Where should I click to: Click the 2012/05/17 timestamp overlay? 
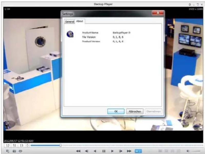pos(18,141)
